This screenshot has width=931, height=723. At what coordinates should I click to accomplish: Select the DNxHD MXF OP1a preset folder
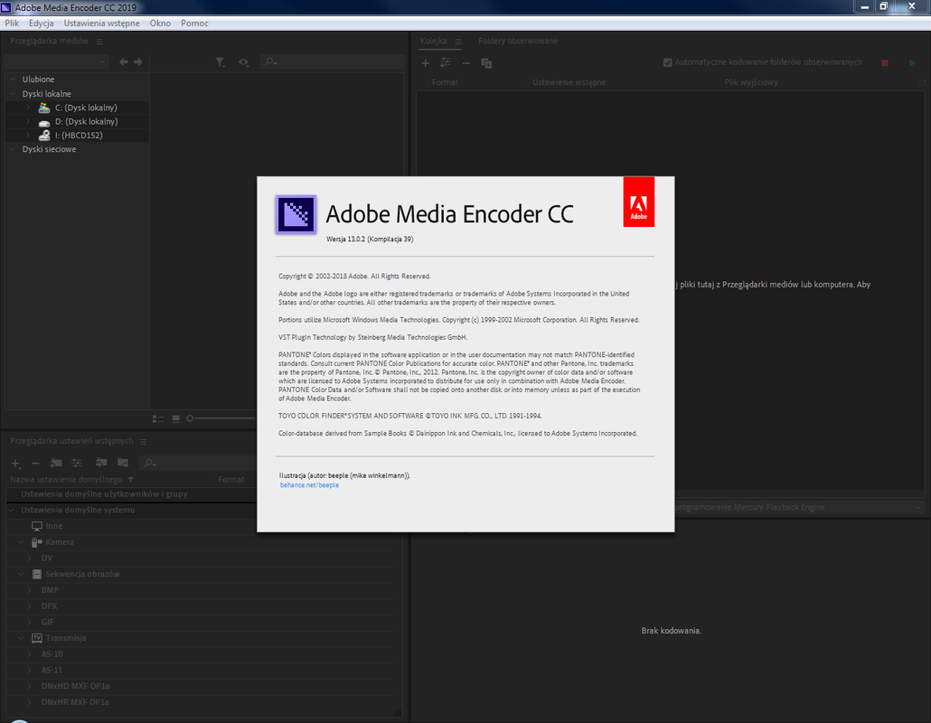pyautogui.click(x=75, y=686)
